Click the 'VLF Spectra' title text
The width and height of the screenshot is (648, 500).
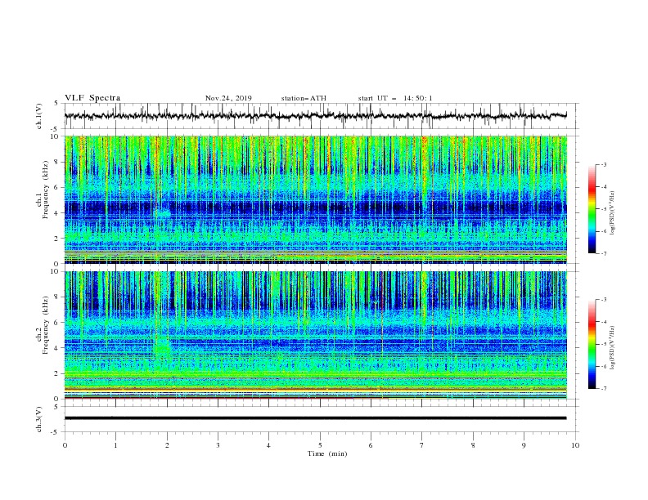[92, 98]
